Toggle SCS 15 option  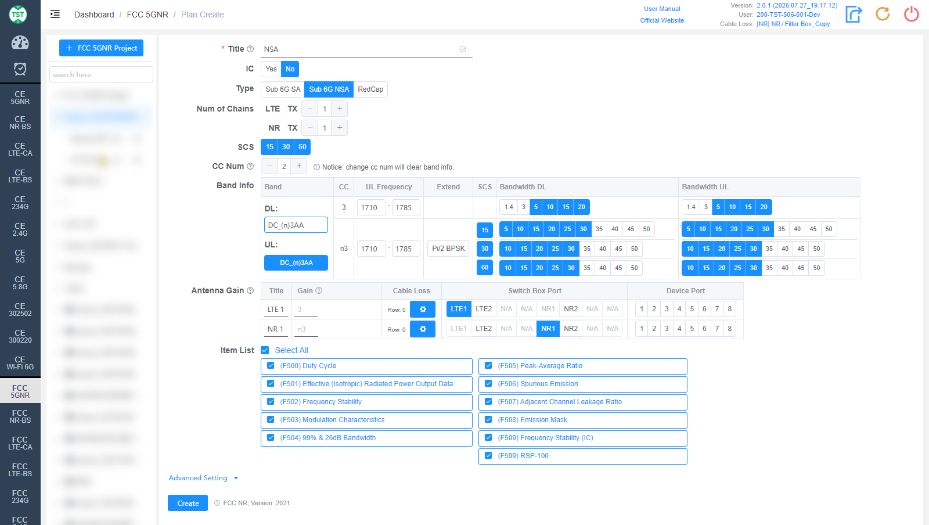(269, 147)
